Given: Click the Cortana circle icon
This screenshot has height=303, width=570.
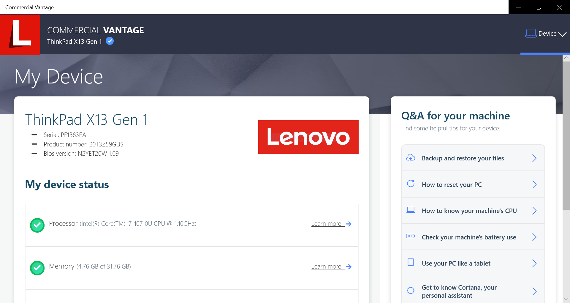Looking at the screenshot, I should click(411, 291).
